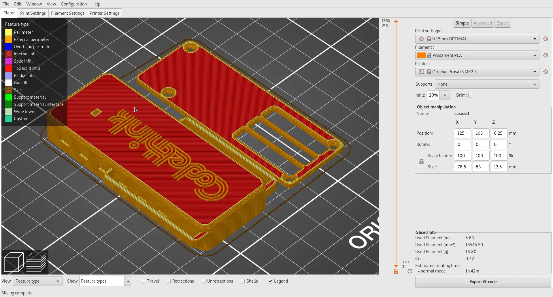Open the View Feature type dropdown
Screen dimensions: 553x297
point(38,281)
